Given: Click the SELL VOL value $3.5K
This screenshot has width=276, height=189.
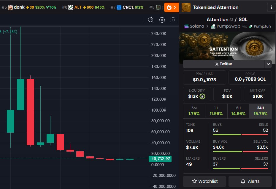Looking at the screenshot, I should (x=262, y=147).
